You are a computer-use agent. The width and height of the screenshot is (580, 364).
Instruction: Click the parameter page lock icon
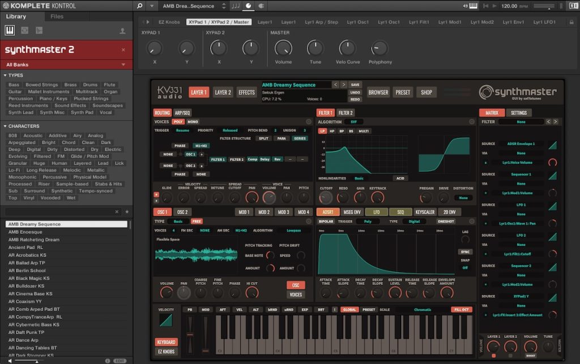572,22
